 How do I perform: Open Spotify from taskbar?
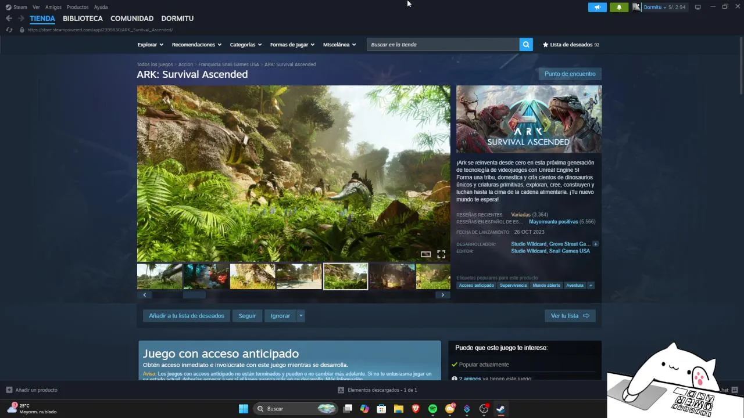coord(432,409)
